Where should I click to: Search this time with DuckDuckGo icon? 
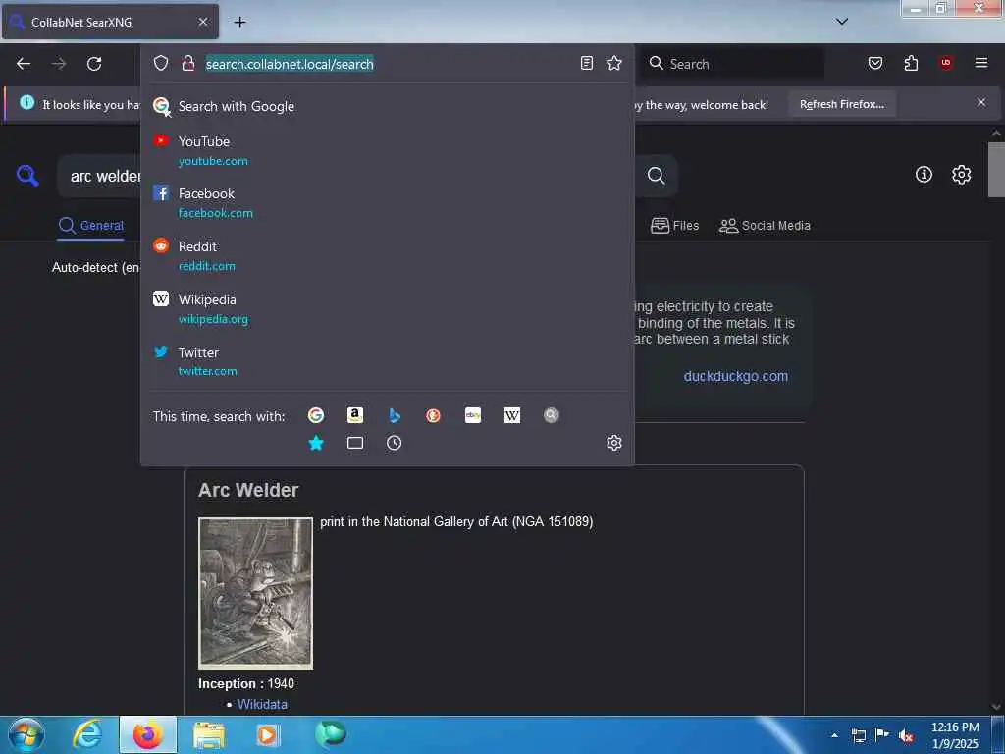433,415
